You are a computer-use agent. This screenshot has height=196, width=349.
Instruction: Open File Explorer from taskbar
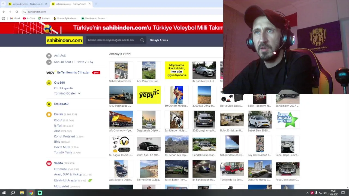[x=22, y=193]
